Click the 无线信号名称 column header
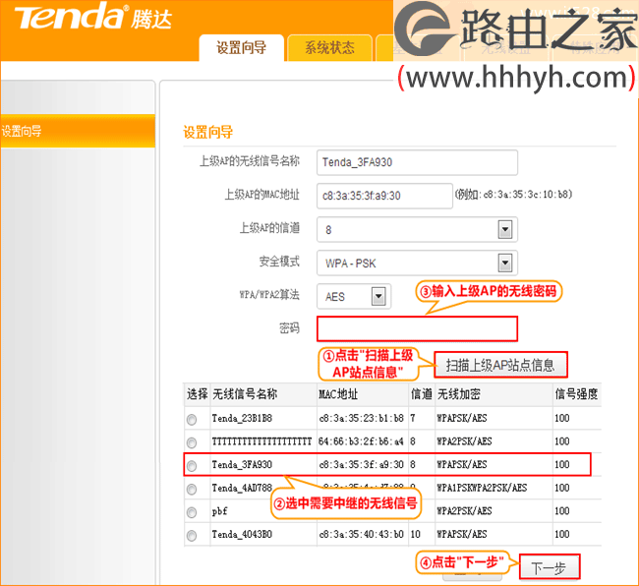639x586 pixels. click(x=245, y=394)
